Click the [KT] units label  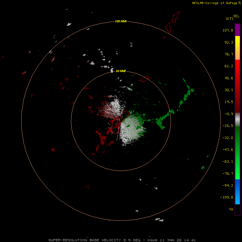229,19
